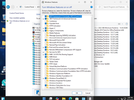
Task: Open the Control Panel Home link
Action: 17,13
